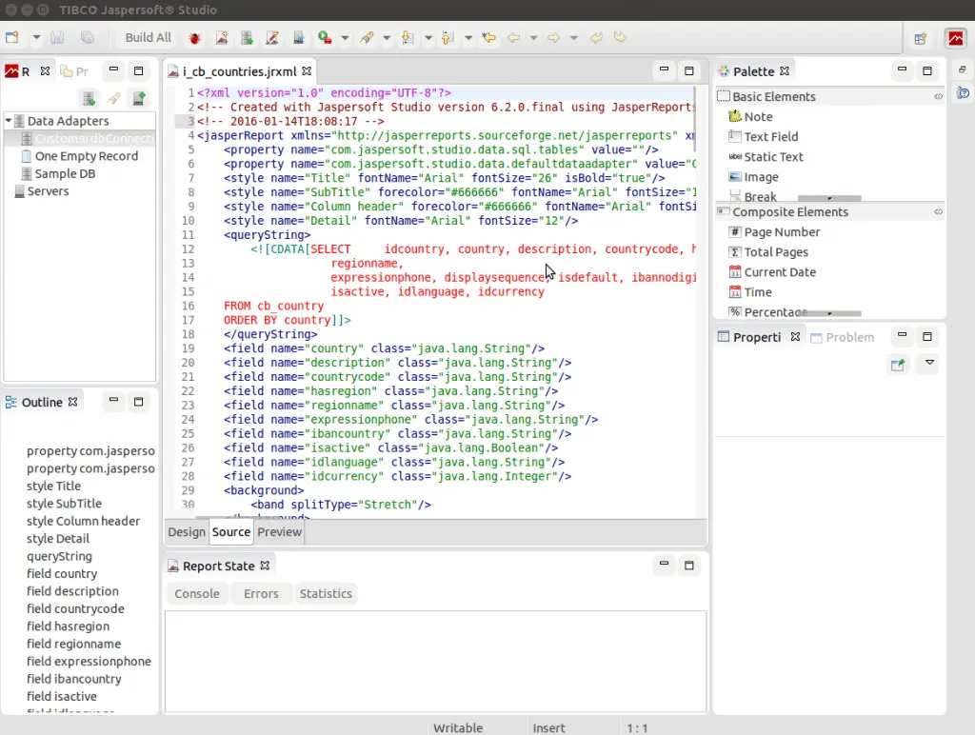Select 'field country' in Outline
The height and width of the screenshot is (735, 975).
pos(62,574)
